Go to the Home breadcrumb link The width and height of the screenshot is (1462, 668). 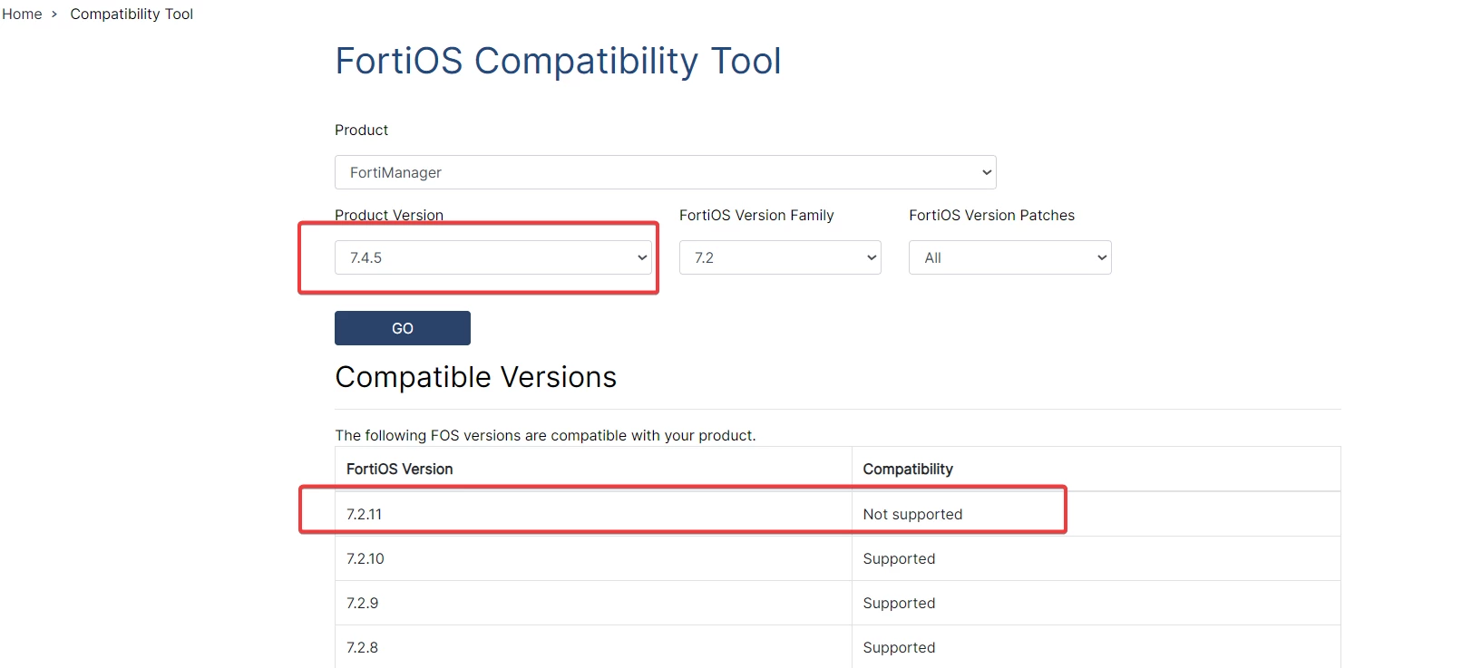(x=22, y=14)
